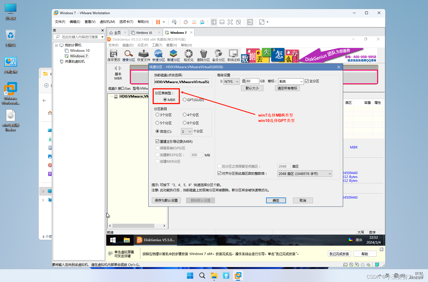Click host taskbar search icon
The image size is (428, 282).
pyautogui.click(x=202, y=275)
